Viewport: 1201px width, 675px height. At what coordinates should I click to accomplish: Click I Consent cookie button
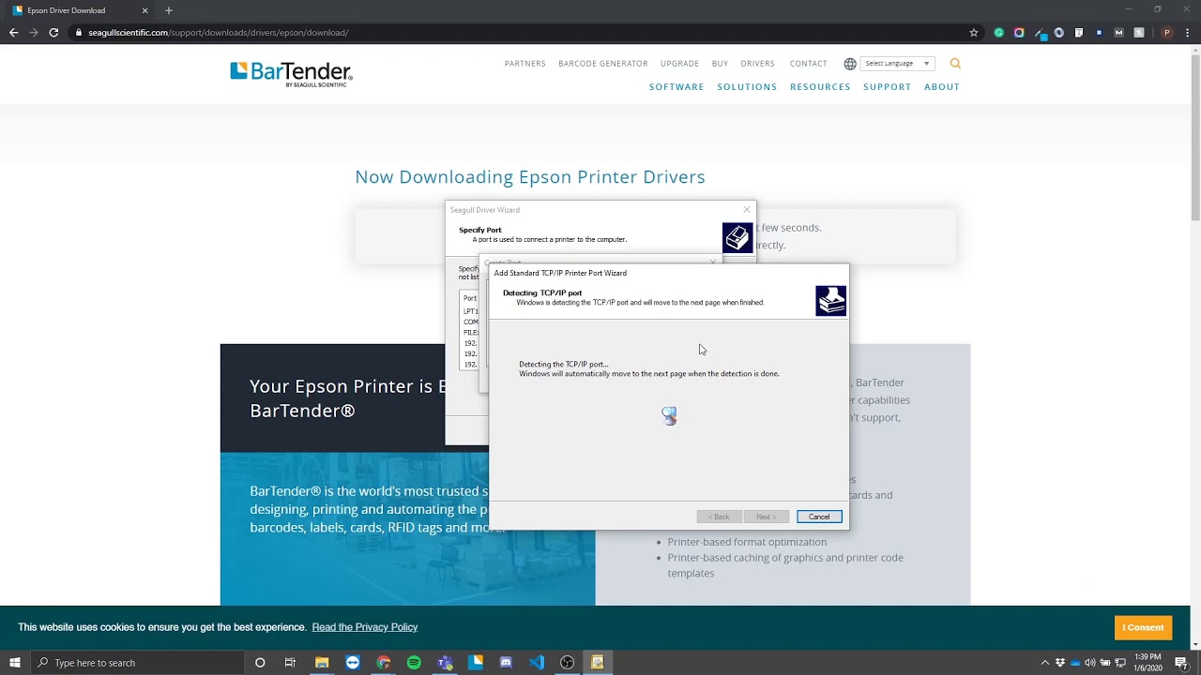point(1143,627)
